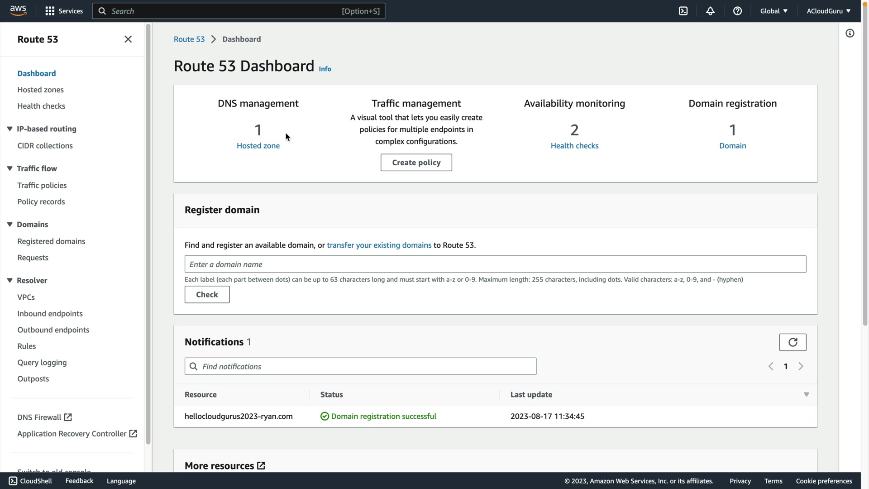Click the help question mark icon
This screenshot has width=869, height=489.
coord(737,11)
